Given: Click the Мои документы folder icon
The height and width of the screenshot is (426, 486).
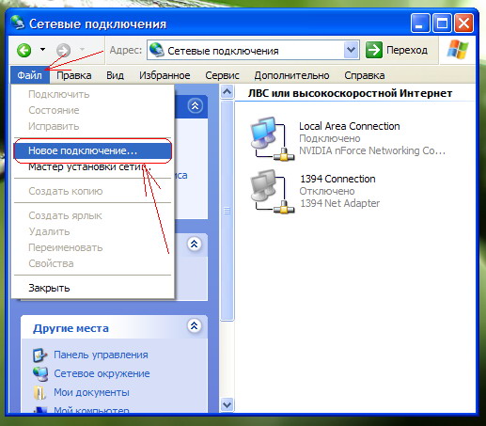Looking at the screenshot, I should pos(40,392).
